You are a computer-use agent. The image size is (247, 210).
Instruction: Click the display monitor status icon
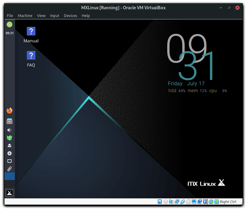194,202
